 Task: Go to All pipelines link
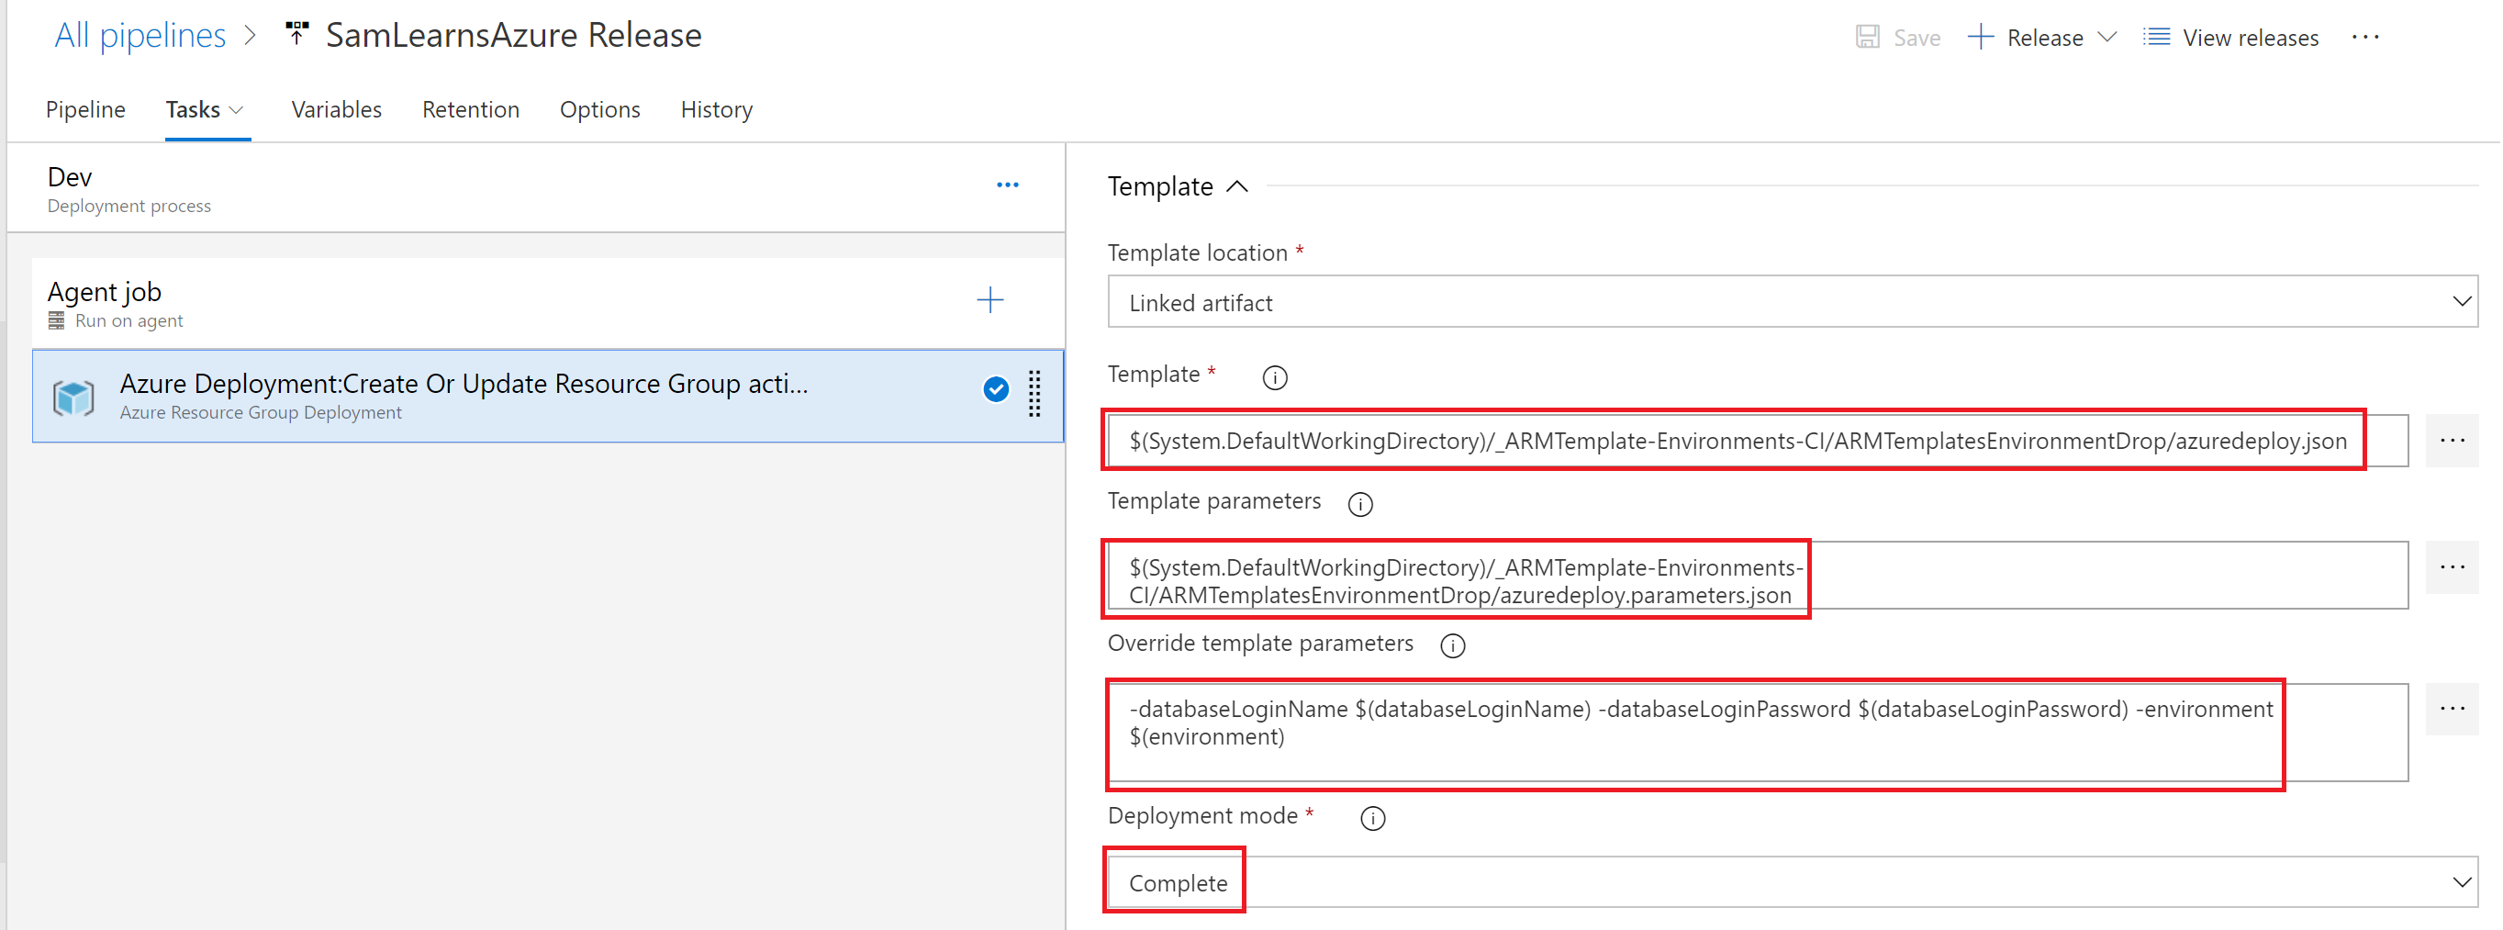click(x=140, y=36)
